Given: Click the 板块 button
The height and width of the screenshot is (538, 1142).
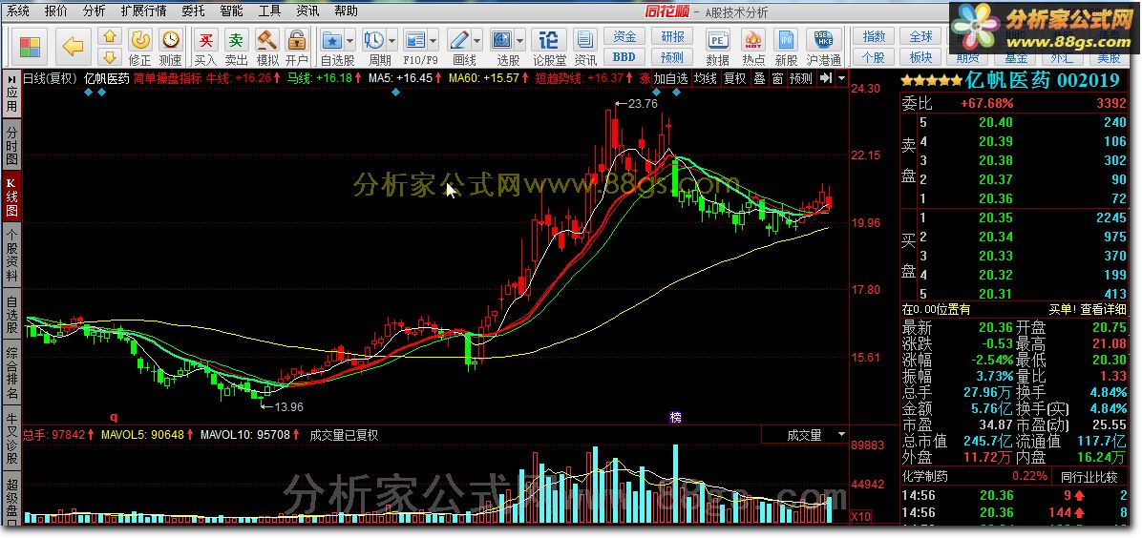Looking at the screenshot, I should click(x=920, y=57).
